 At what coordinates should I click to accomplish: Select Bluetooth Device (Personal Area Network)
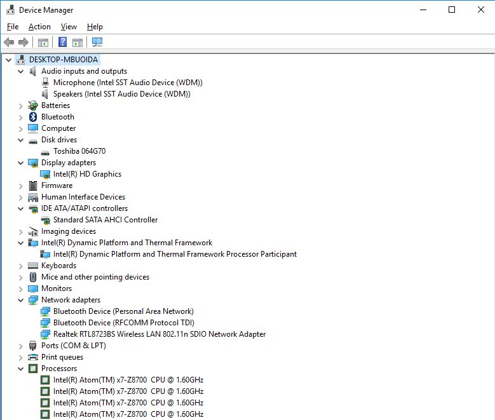click(123, 311)
